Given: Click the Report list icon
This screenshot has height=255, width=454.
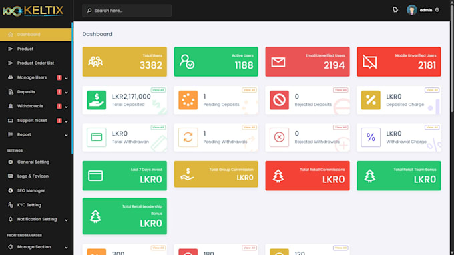Looking at the screenshot, I should point(11,134).
